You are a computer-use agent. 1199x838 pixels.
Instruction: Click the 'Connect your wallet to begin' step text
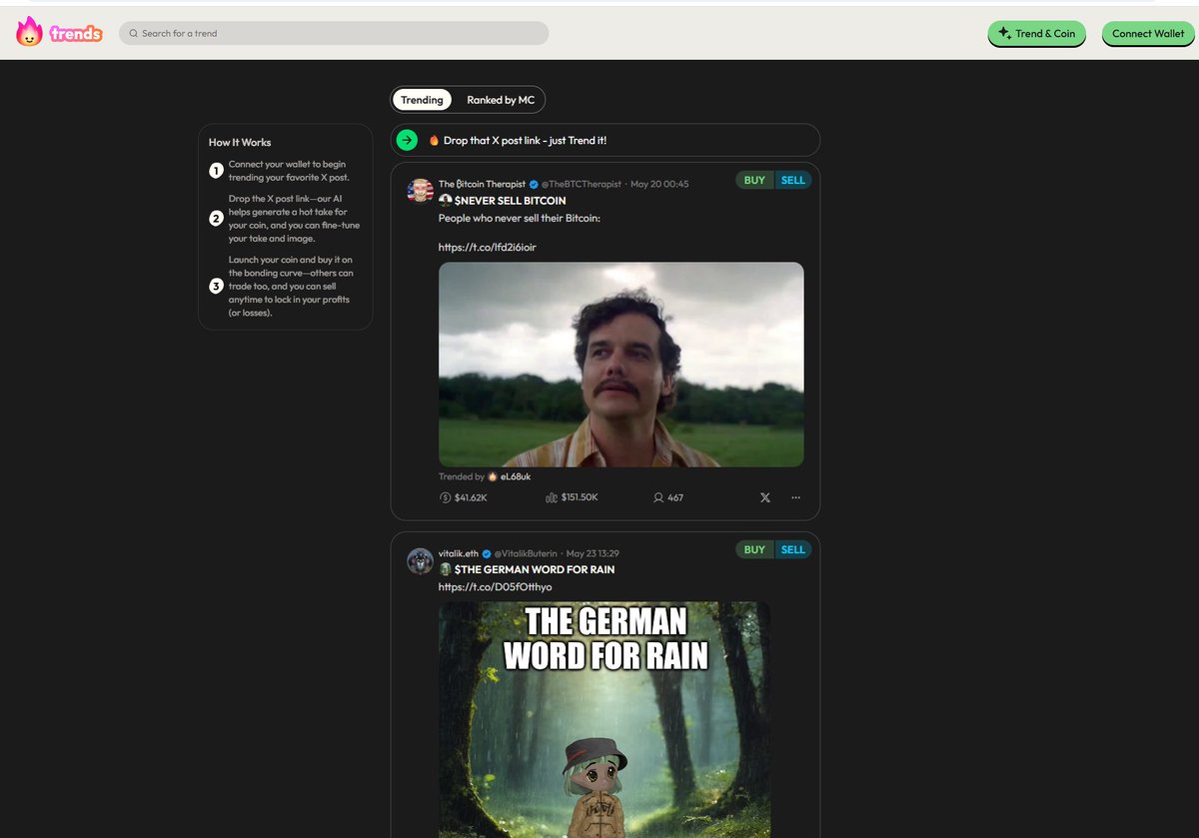(288, 170)
